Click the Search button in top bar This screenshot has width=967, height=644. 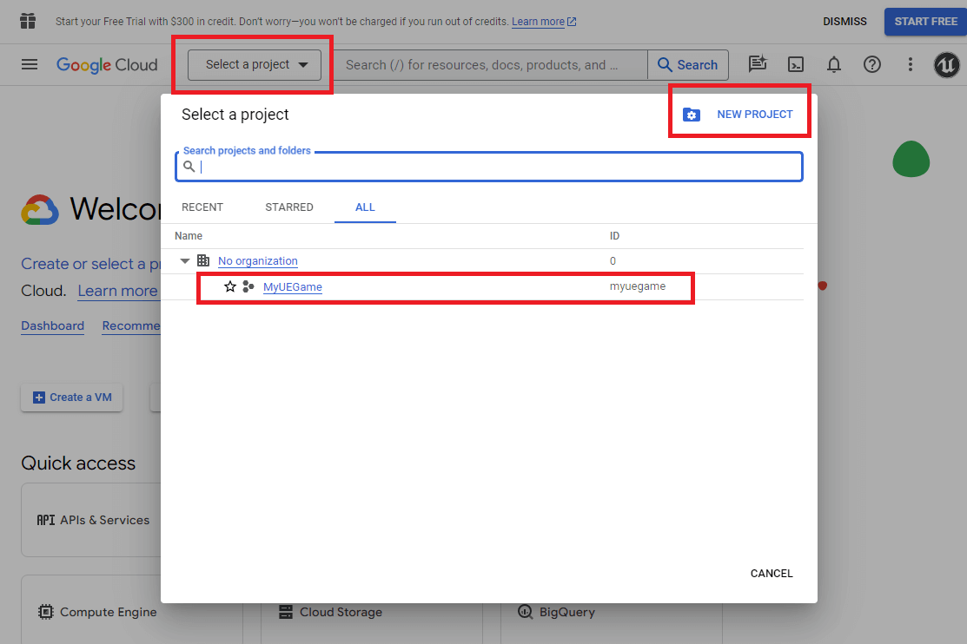click(x=687, y=65)
